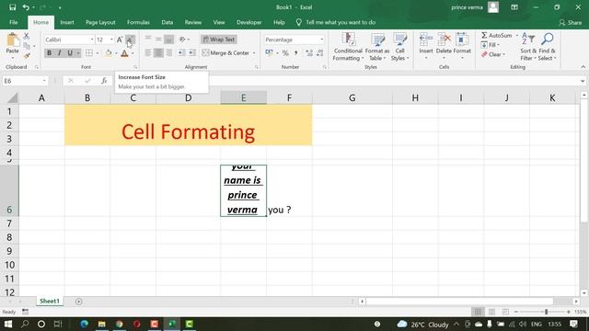Click the Percent Style icon
Viewport: 589px width, 331px height.
click(x=285, y=53)
